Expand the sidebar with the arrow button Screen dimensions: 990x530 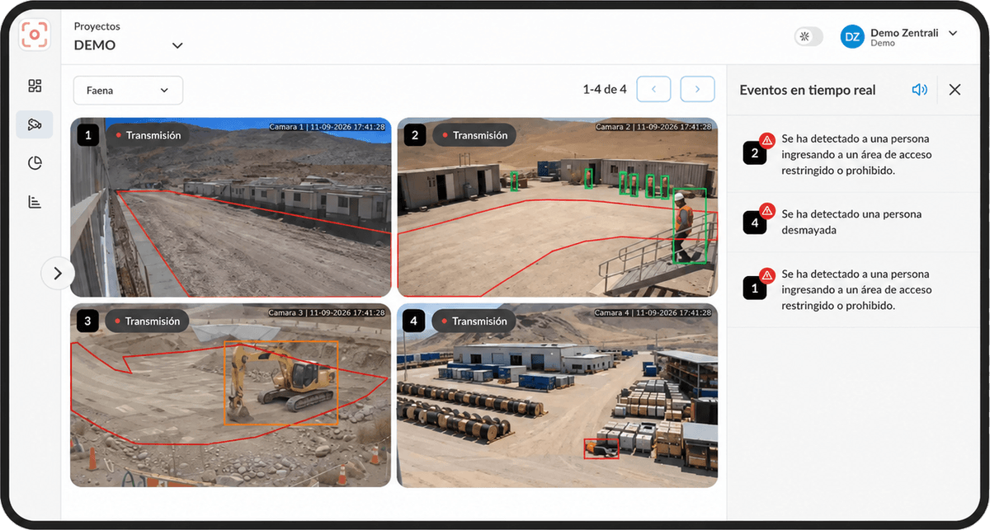click(x=58, y=274)
